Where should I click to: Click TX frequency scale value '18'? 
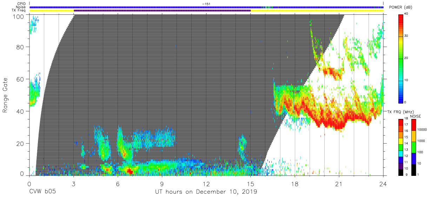tap(407, 119)
